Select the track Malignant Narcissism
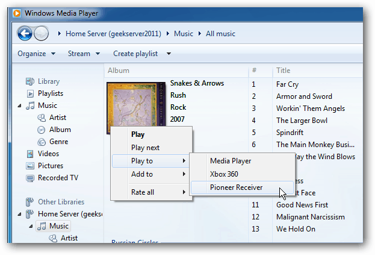375x255 pixels. pos(311,217)
